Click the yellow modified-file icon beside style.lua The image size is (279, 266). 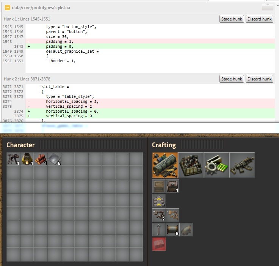tap(7, 8)
